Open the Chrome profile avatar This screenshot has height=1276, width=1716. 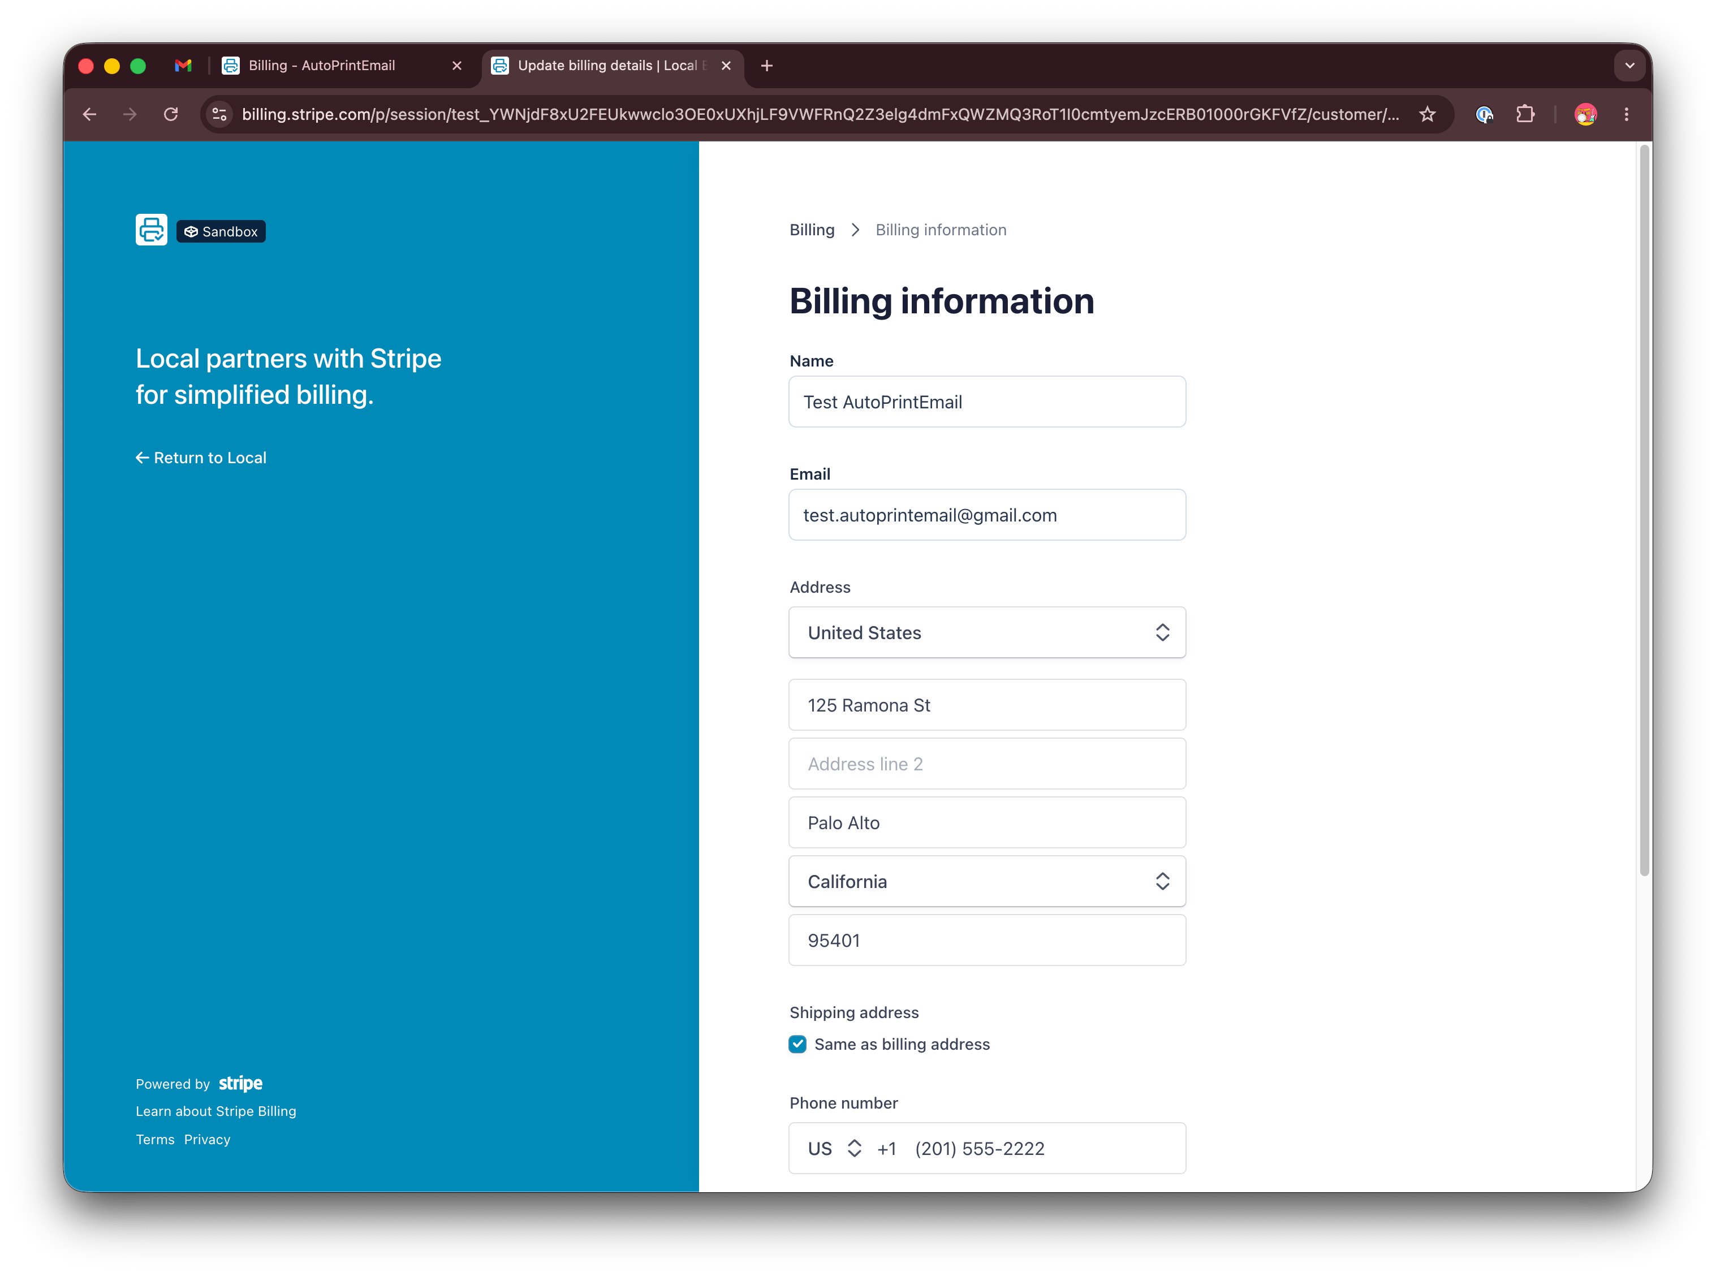pyautogui.click(x=1585, y=114)
